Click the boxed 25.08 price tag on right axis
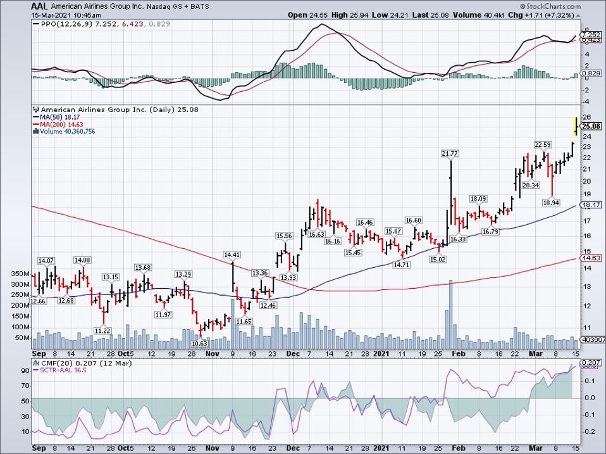The width and height of the screenshot is (606, 454). [591, 126]
